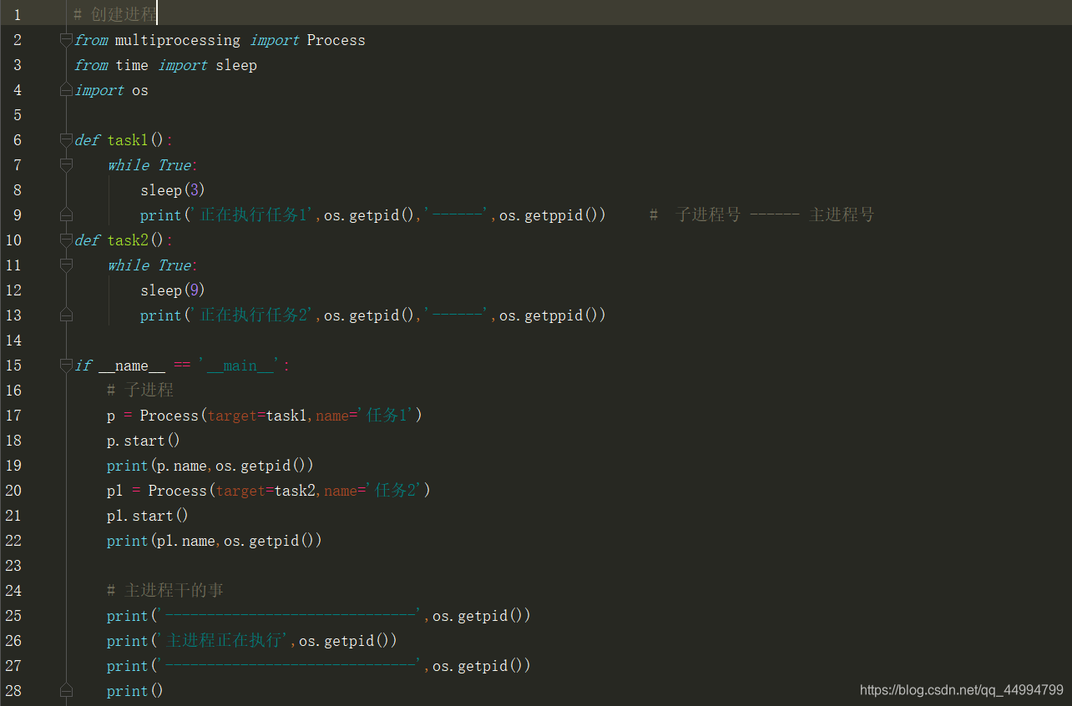1072x706 pixels.
Task: Click line number 1 in the gutter
Action: (x=18, y=15)
